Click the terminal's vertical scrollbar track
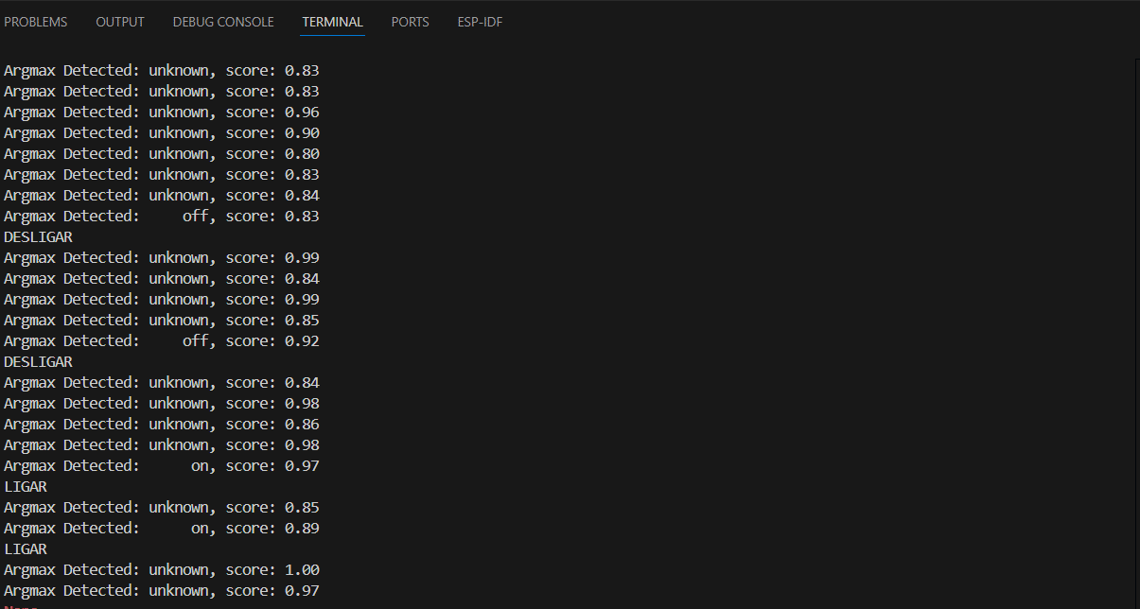Image resolution: width=1140 pixels, height=609 pixels. point(1135,331)
